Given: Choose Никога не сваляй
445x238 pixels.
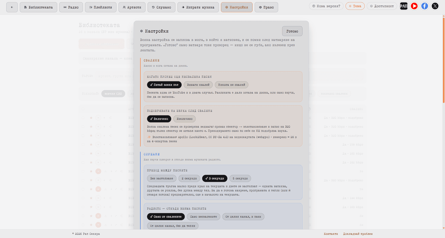Looking at the screenshot, I should coord(232,85).
